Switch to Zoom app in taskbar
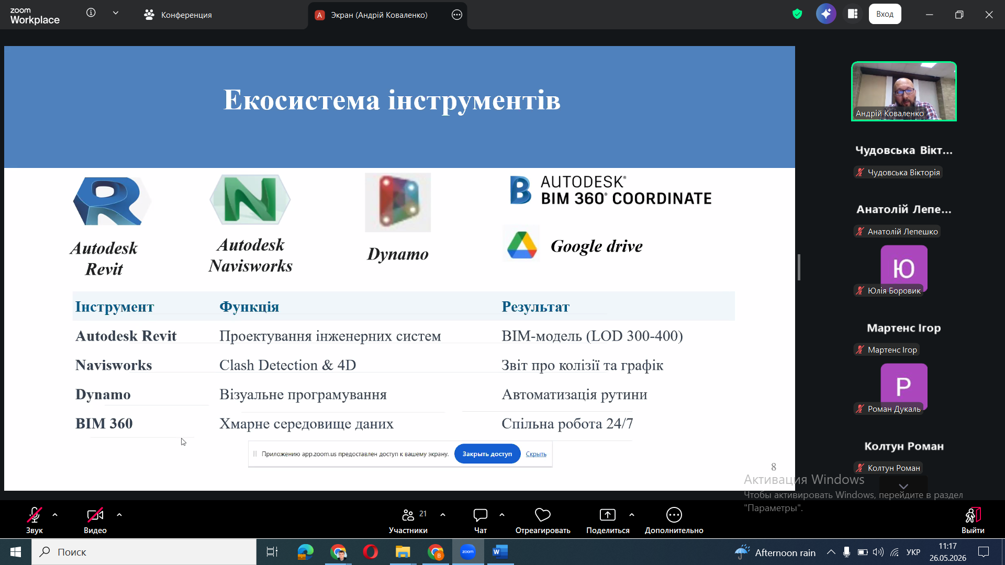Viewport: 1005px width, 565px height. click(x=467, y=552)
